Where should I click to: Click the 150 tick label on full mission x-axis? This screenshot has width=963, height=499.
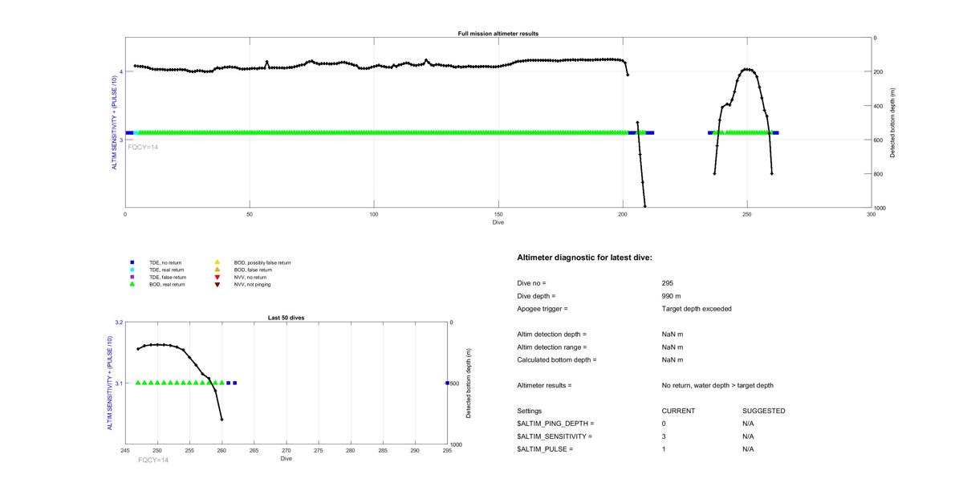(498, 214)
